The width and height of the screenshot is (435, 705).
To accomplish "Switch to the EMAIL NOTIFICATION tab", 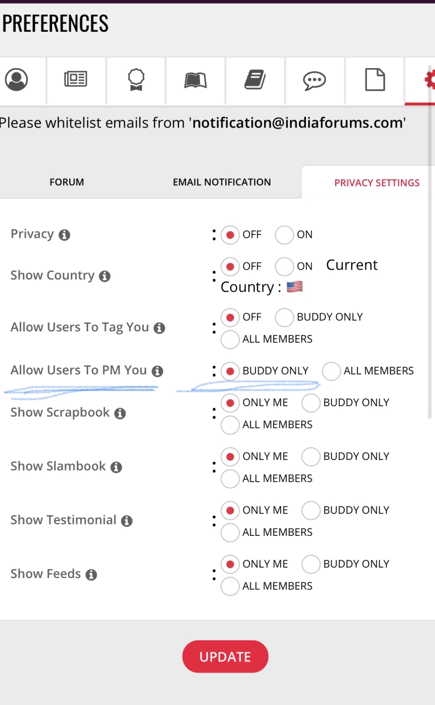I will click(x=222, y=182).
